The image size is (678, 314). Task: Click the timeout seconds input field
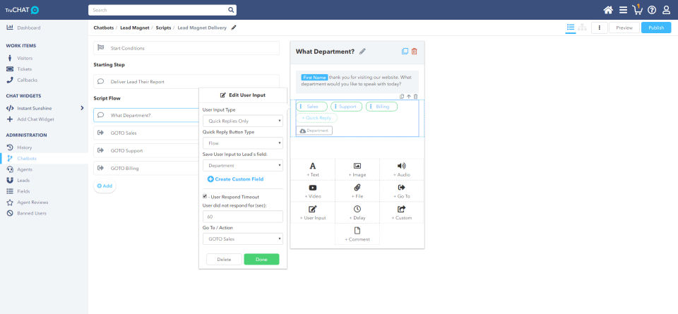tap(242, 217)
